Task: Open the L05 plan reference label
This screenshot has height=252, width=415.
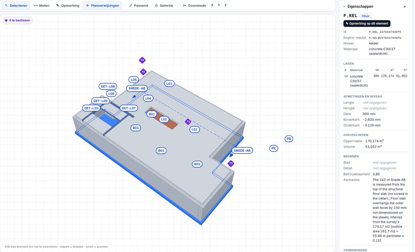Action: (x=134, y=79)
